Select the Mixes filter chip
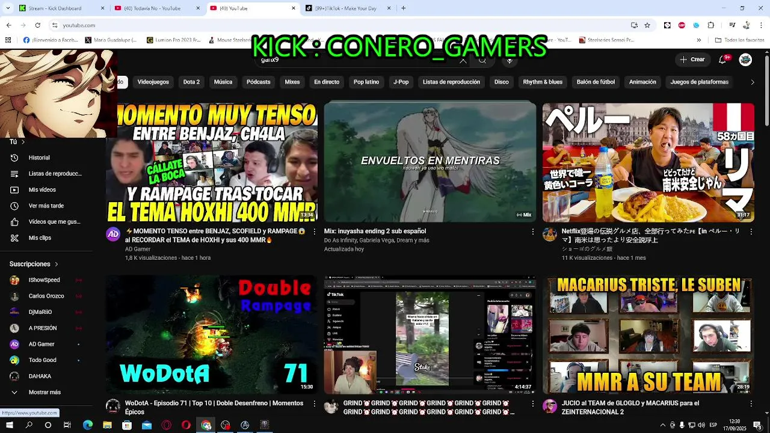The image size is (770, 433). (292, 82)
